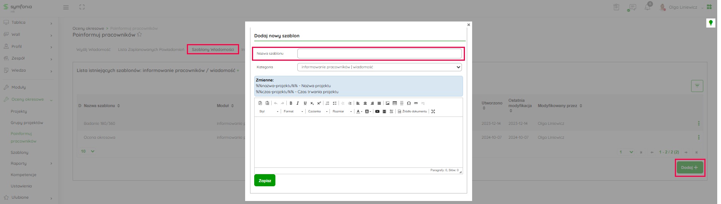Toggle Źródło dokumentu source view

point(412,112)
